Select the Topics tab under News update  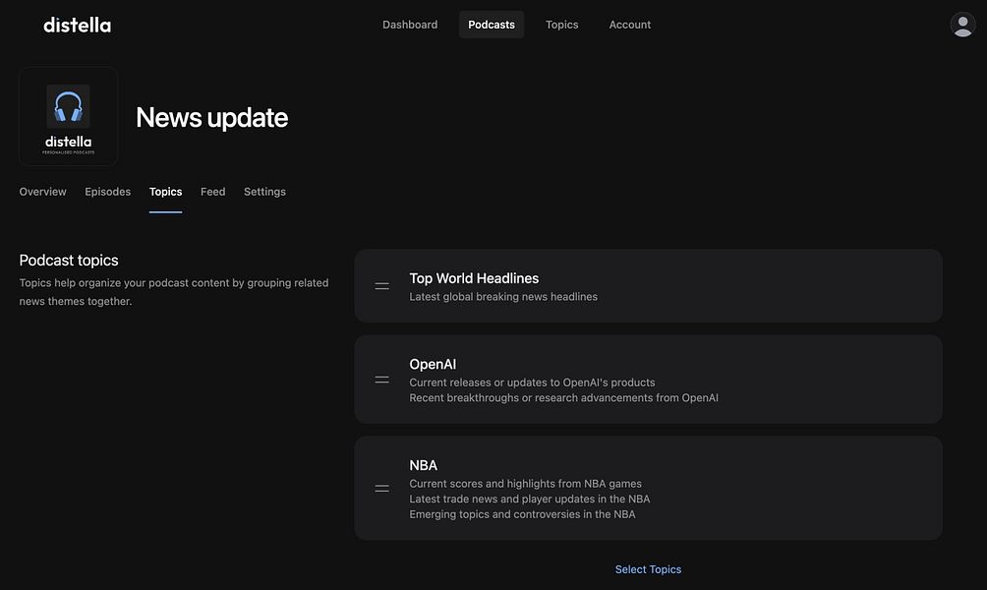coord(165,192)
